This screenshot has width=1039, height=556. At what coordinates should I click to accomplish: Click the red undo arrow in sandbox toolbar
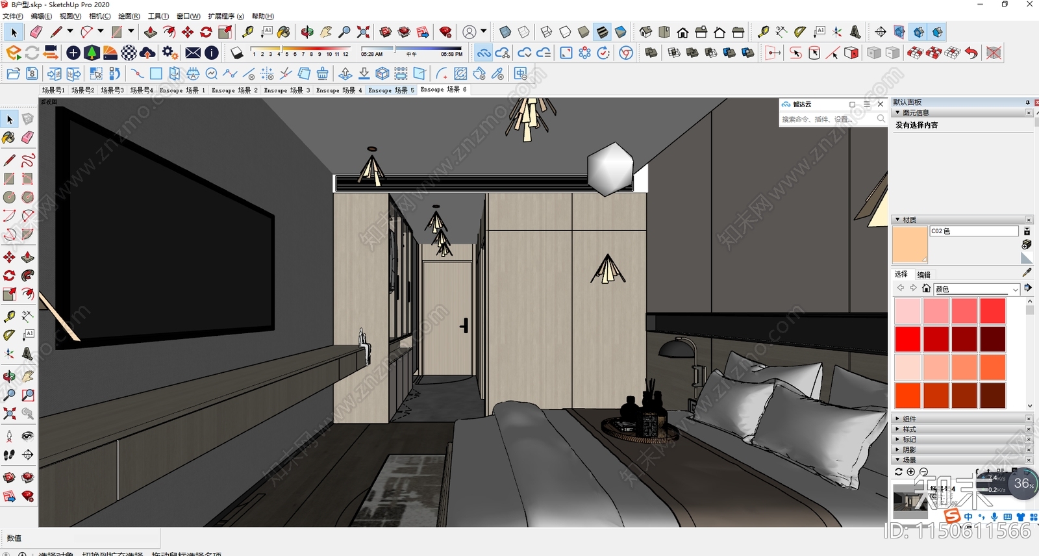tap(971, 53)
